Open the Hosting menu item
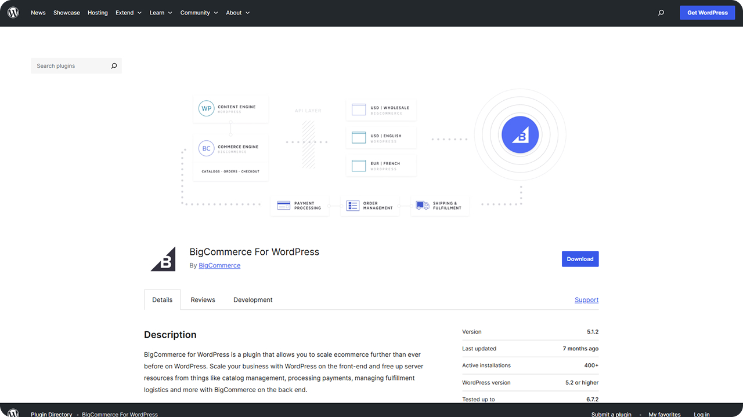 pyautogui.click(x=98, y=13)
